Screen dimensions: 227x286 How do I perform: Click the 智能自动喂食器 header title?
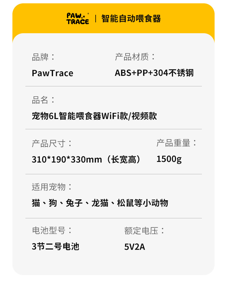(x=131, y=18)
